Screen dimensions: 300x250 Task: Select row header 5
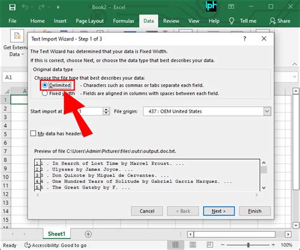coord(5,134)
